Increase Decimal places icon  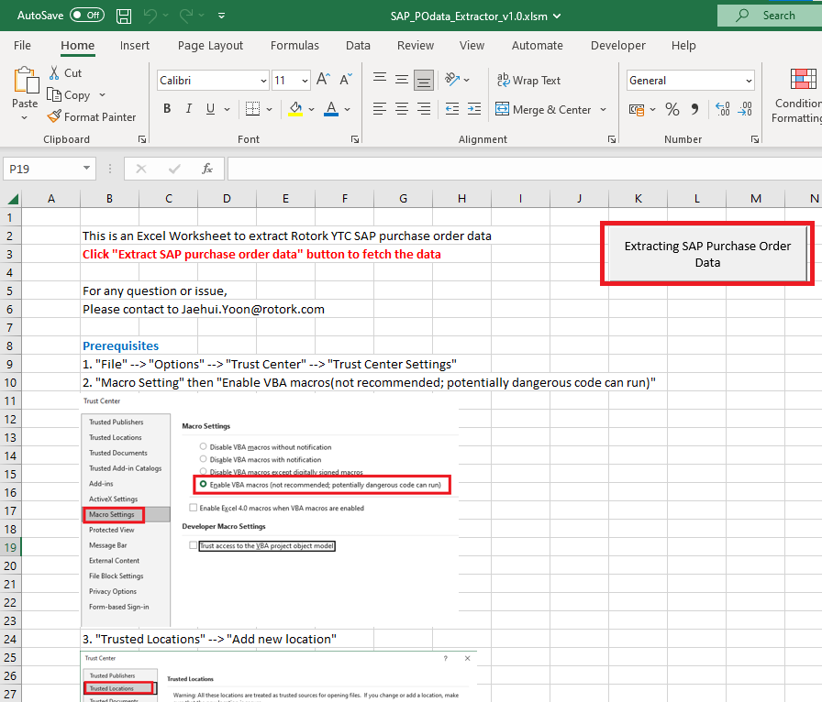(722, 109)
